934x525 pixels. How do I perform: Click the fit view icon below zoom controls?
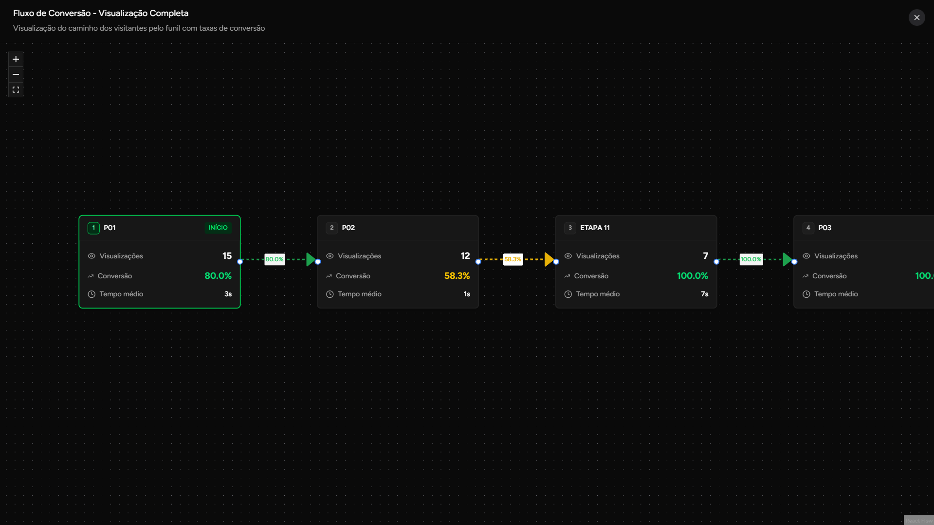[x=15, y=90]
